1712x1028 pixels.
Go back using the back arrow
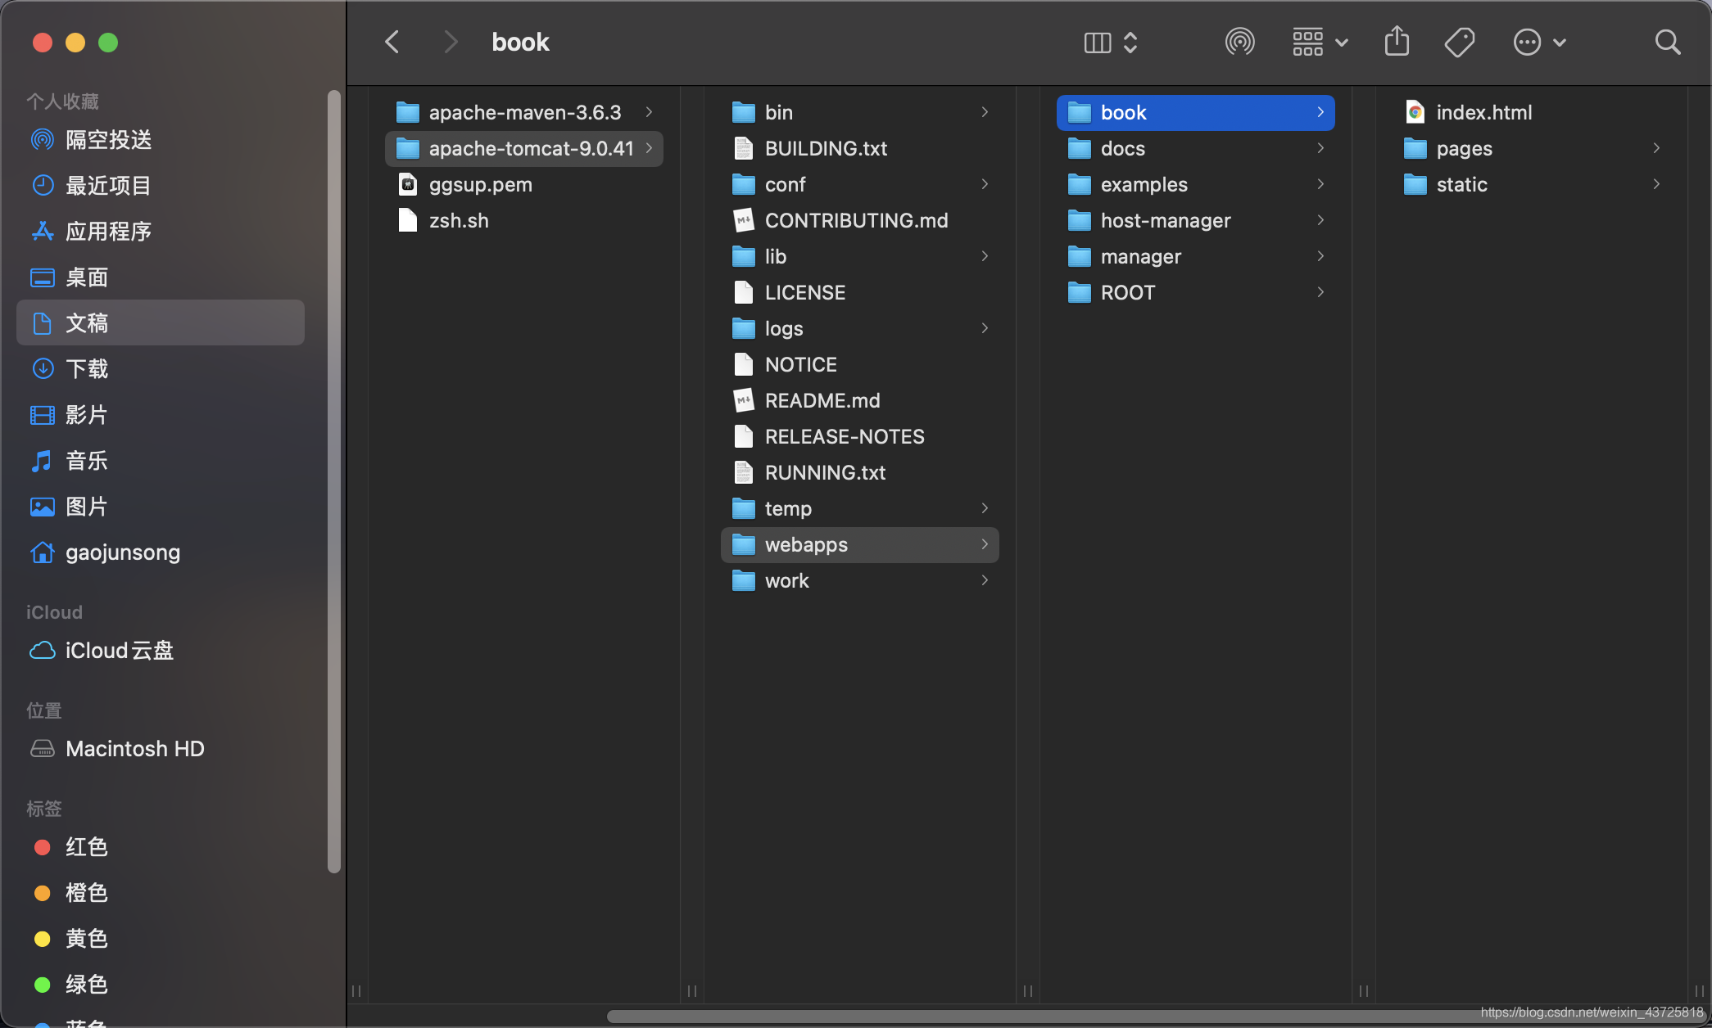click(392, 42)
